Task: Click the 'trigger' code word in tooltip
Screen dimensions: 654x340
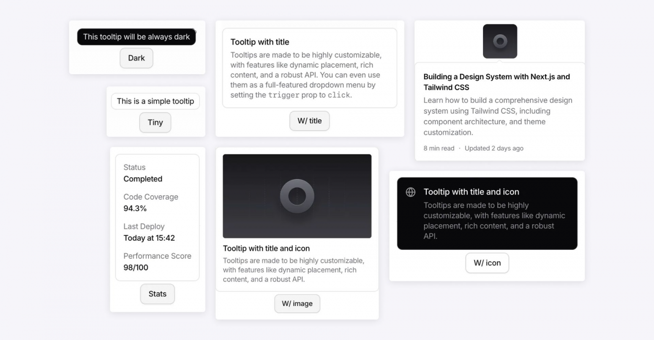Action: tap(283, 95)
